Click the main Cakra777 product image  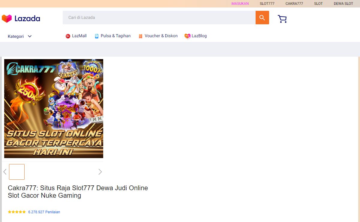tap(54, 109)
